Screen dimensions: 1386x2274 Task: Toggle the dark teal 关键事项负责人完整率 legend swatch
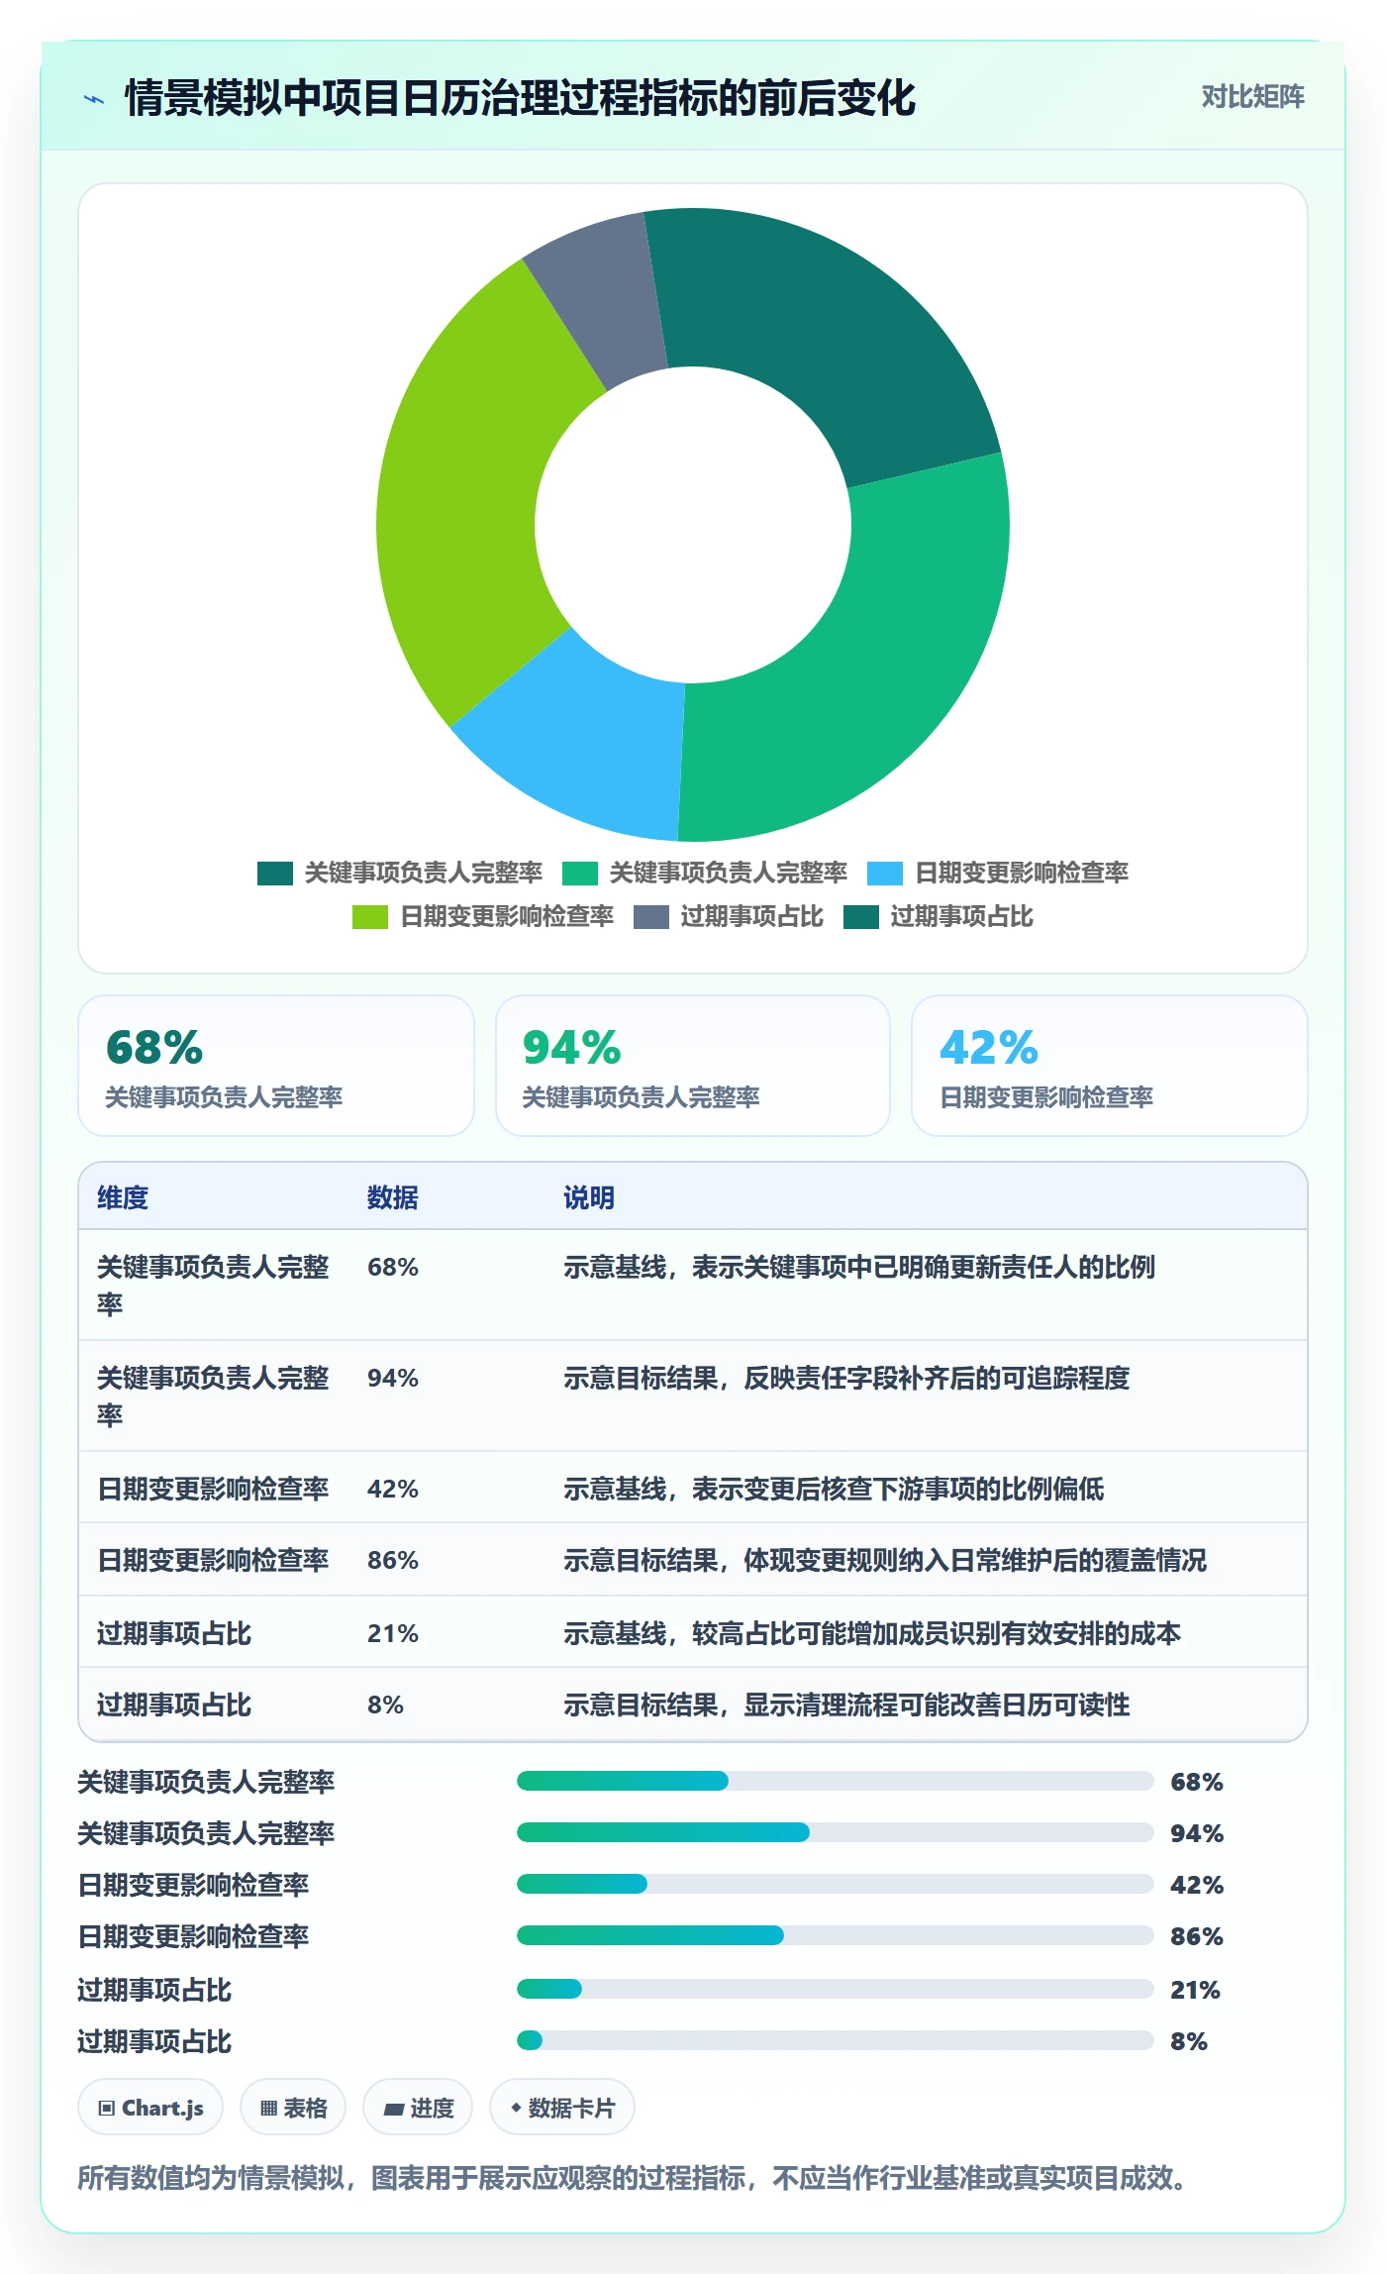point(274,873)
